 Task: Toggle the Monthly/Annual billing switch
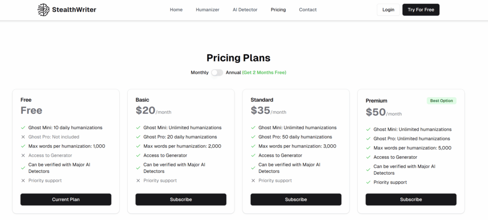tap(217, 72)
